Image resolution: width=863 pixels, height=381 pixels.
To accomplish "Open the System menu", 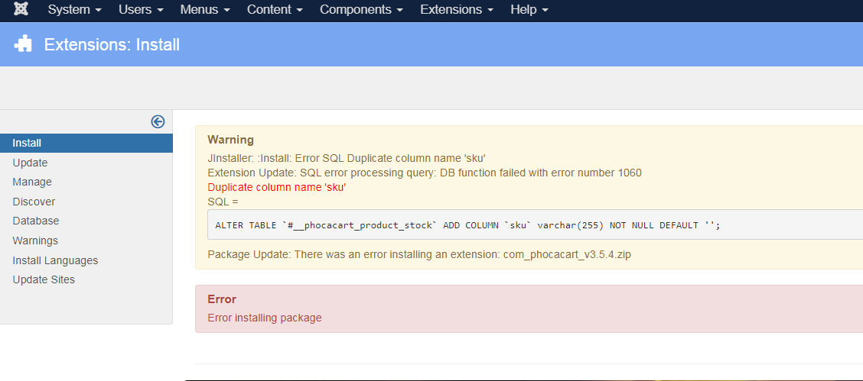I will [75, 10].
